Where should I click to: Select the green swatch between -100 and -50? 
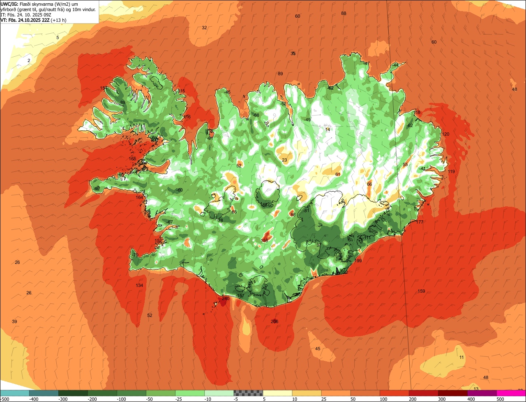point(131,393)
